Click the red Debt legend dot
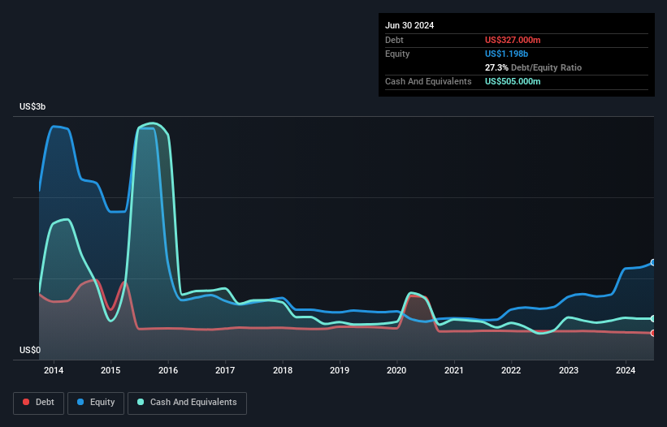667x427 pixels. coord(26,402)
